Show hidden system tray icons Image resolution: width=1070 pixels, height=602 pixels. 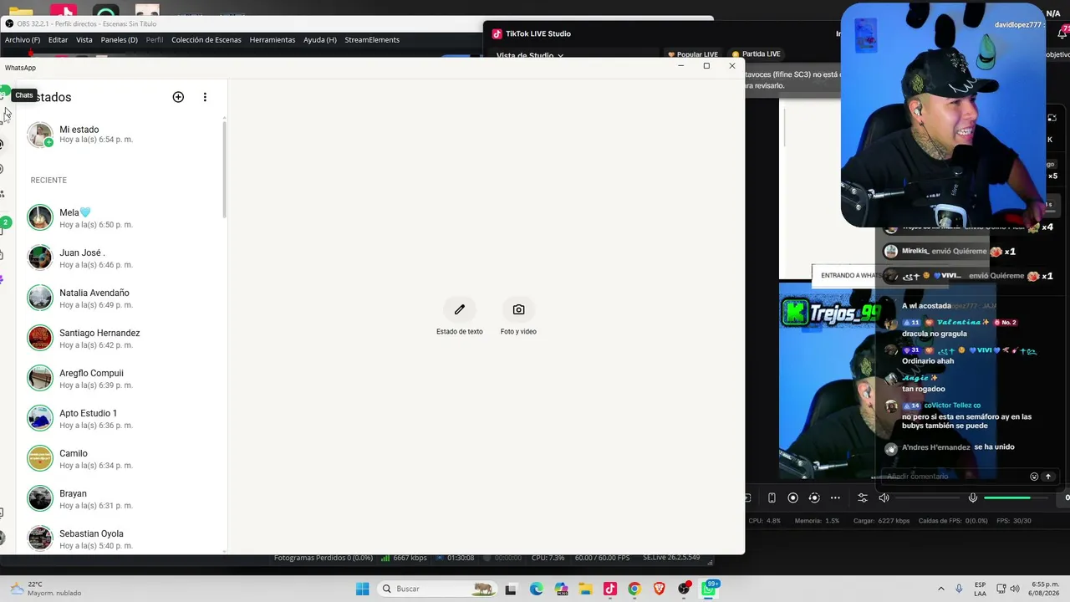tap(941, 589)
